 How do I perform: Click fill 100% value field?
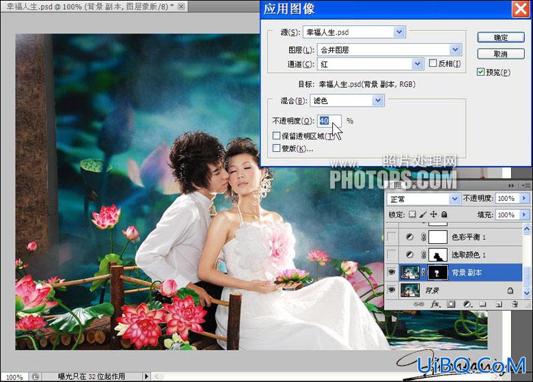[x=508, y=215]
